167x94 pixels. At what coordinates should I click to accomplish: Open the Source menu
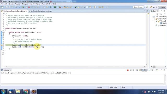(11, 4)
